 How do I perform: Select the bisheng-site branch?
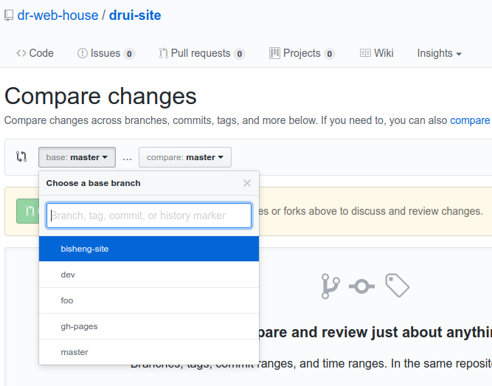point(149,249)
